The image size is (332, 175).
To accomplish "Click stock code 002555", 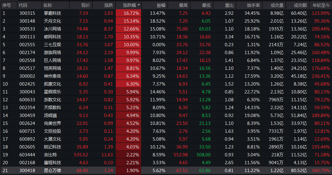I will coord(27,45).
